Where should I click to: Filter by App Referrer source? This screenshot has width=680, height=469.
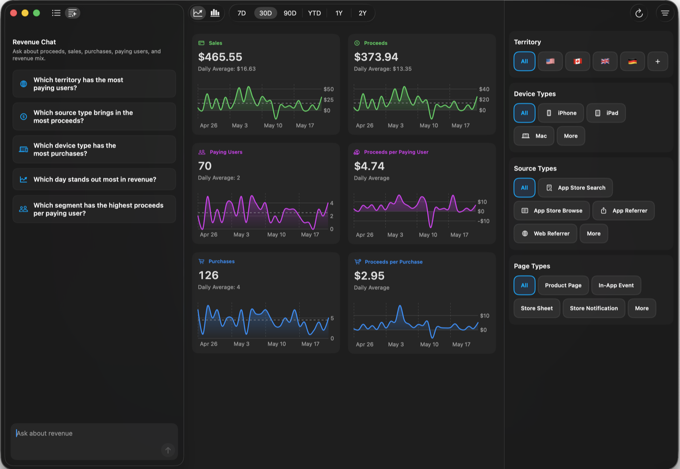623,211
